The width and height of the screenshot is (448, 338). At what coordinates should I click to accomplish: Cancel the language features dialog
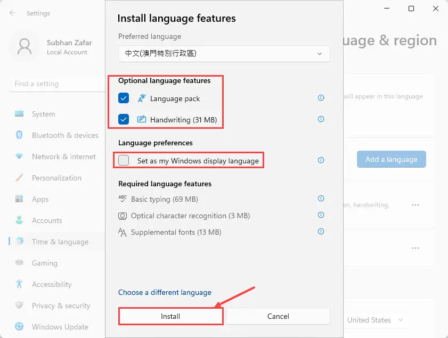pos(278,316)
